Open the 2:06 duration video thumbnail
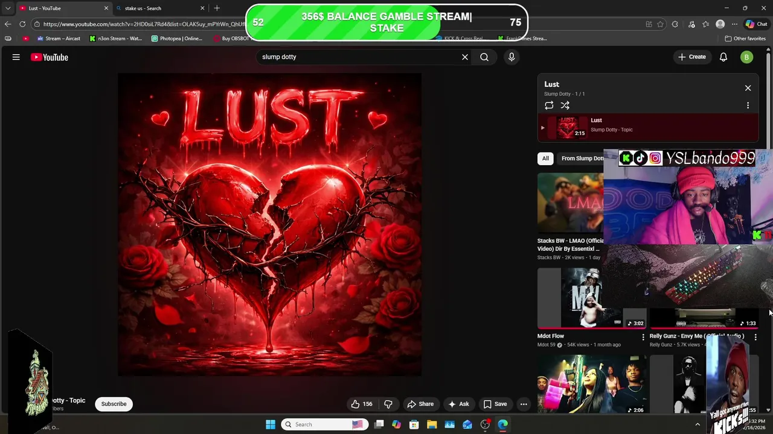The width and height of the screenshot is (773, 434). point(592,385)
